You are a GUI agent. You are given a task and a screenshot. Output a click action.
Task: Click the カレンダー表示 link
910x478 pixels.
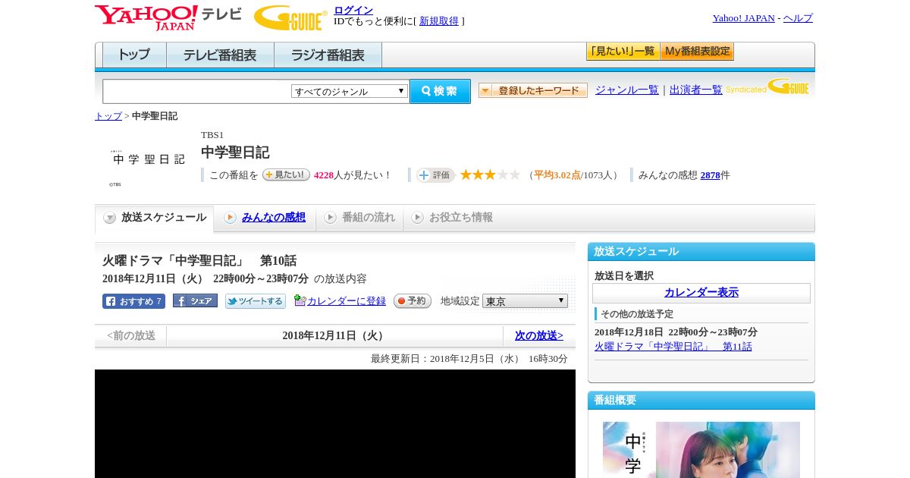point(701,293)
